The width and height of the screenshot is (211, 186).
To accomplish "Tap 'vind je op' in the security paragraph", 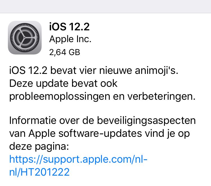I will [x=167, y=134].
